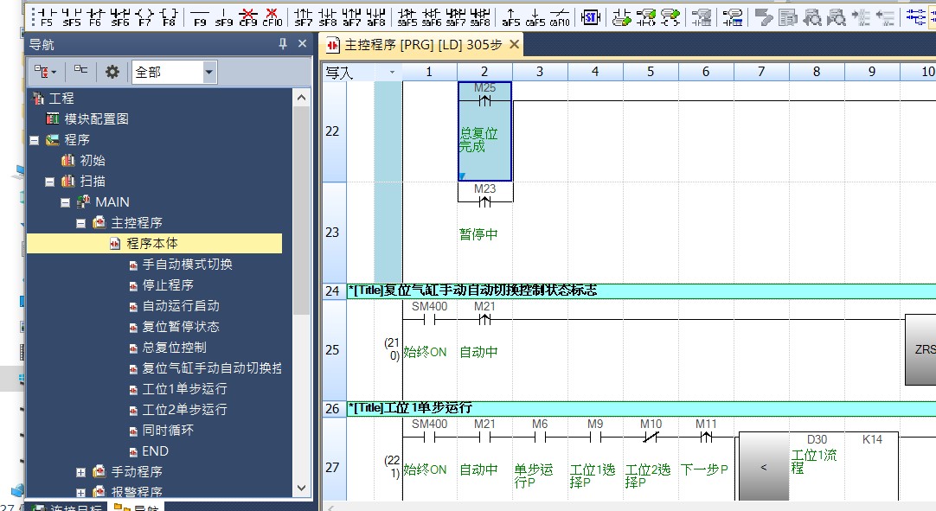Insert application instruction F8 bracket icon

tap(169, 17)
